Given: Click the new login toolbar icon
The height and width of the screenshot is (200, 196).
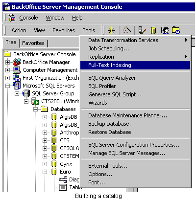Looking at the screenshot, I should pyautogui.click(x=165, y=30).
